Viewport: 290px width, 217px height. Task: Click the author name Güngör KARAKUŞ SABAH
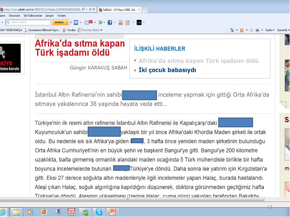(x=98, y=68)
